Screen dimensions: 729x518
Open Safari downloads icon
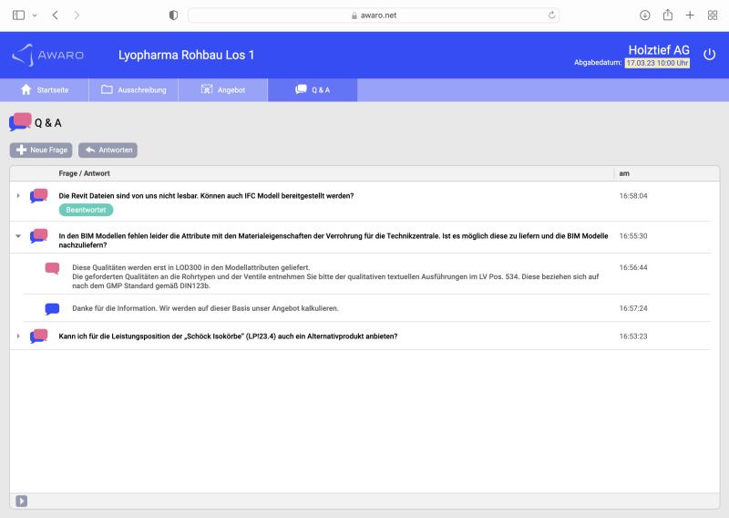[645, 16]
